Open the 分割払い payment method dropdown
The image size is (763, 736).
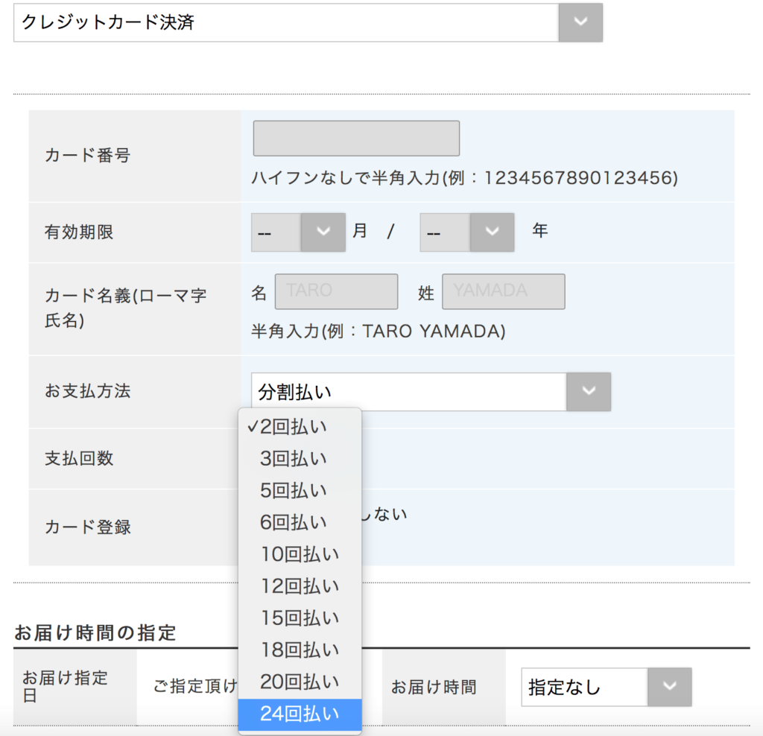click(431, 392)
